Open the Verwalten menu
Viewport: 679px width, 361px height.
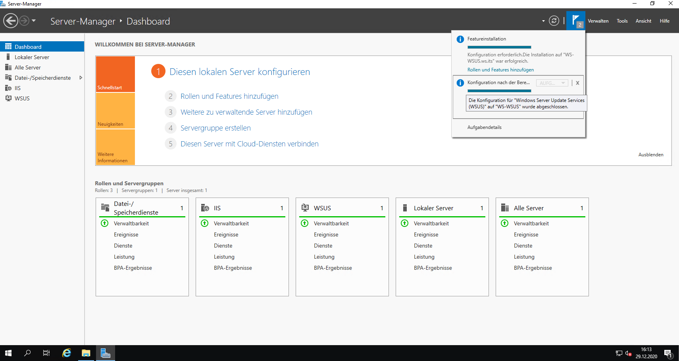click(598, 21)
